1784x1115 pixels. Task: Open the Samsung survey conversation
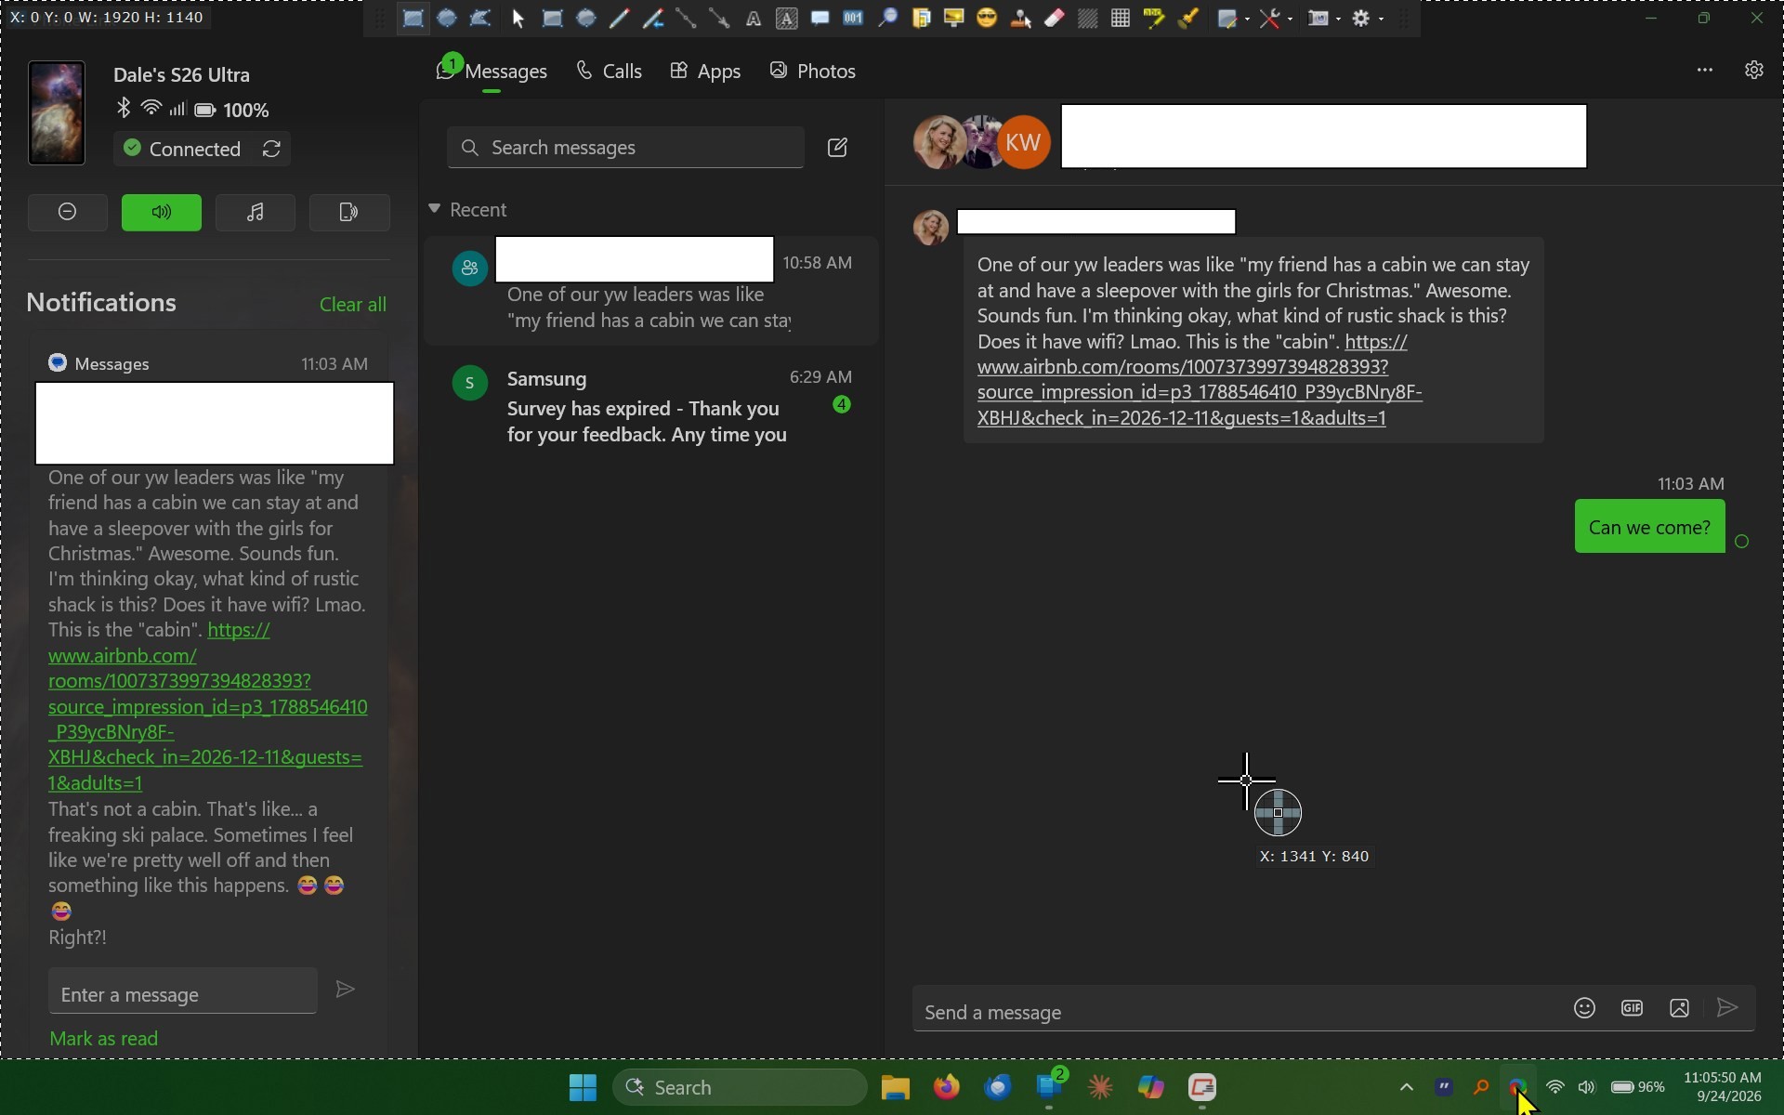click(x=650, y=406)
